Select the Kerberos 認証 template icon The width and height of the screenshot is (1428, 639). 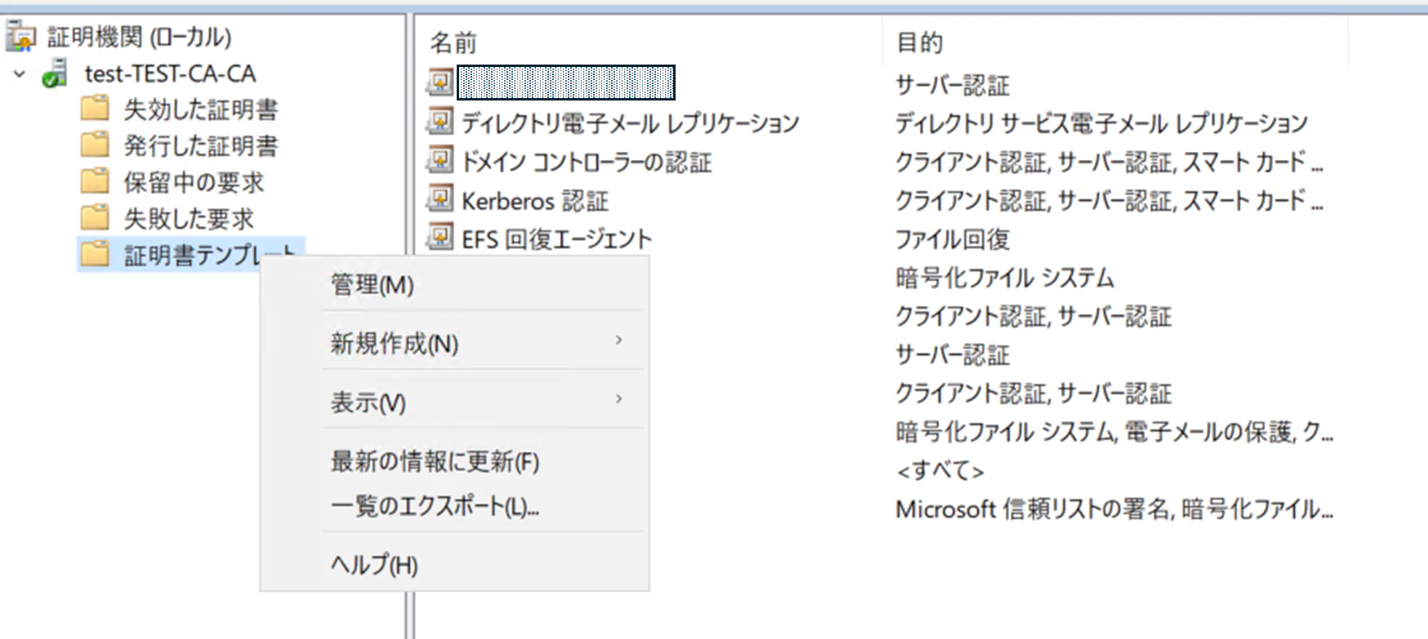tap(440, 199)
